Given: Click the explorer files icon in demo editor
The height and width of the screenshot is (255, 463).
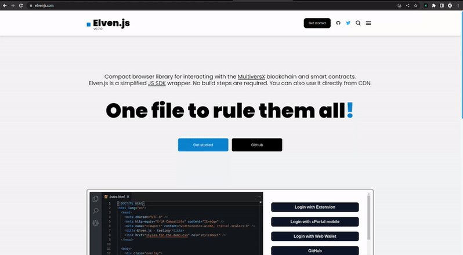Looking at the screenshot, I should [x=95, y=199].
